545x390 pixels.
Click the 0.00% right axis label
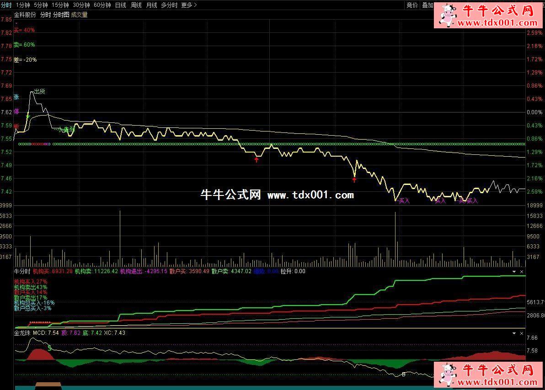(x=534, y=112)
